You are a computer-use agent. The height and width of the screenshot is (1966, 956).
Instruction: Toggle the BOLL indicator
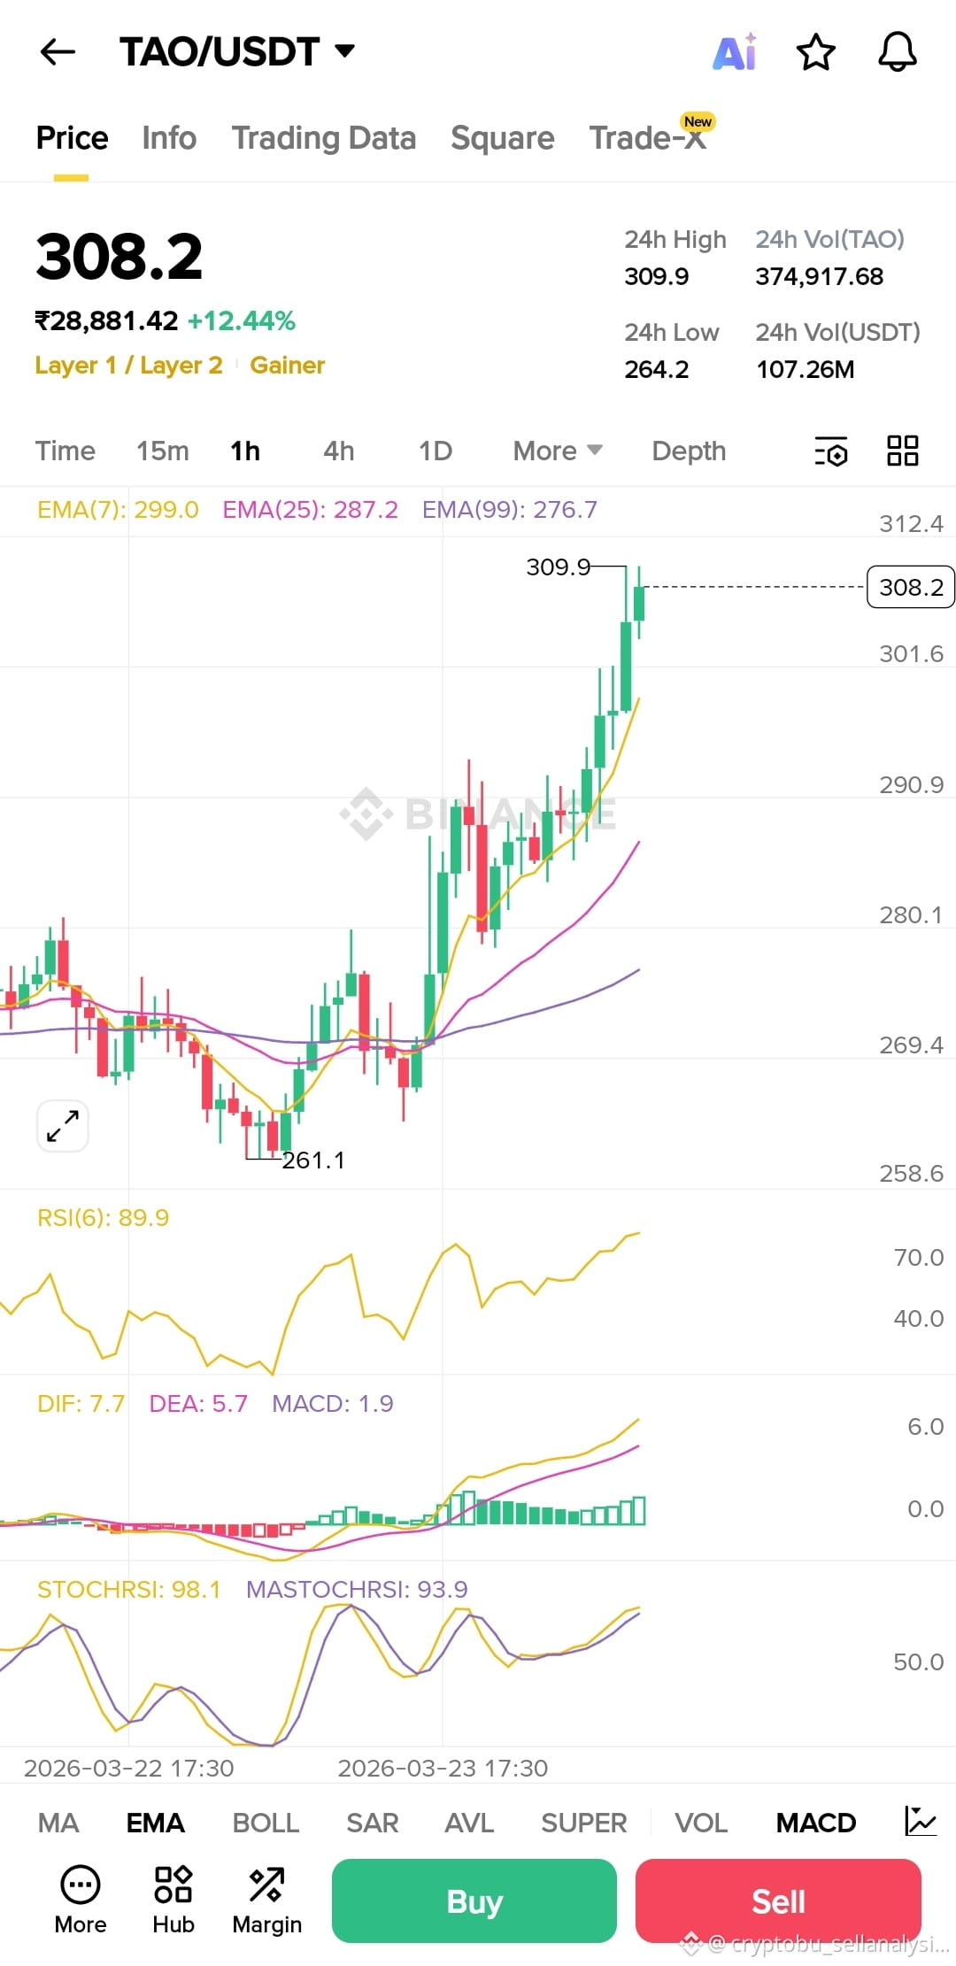(x=266, y=1823)
